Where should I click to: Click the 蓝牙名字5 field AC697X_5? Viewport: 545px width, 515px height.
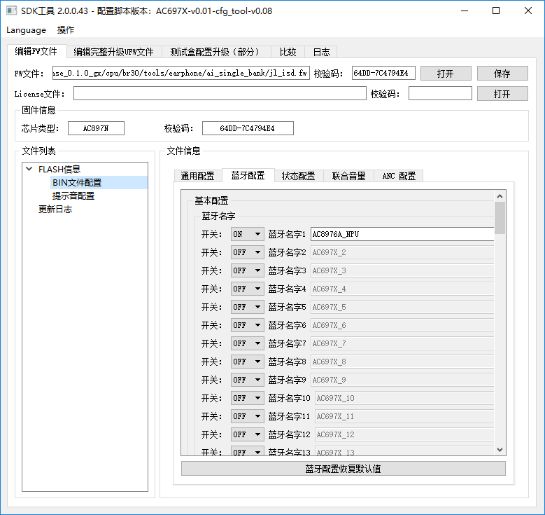coord(402,307)
